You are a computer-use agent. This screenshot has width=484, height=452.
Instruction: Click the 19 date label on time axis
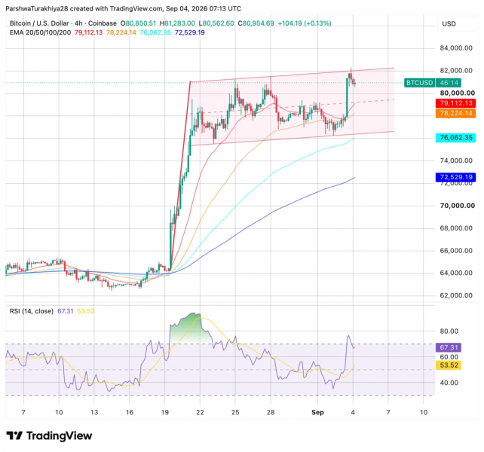(164, 412)
